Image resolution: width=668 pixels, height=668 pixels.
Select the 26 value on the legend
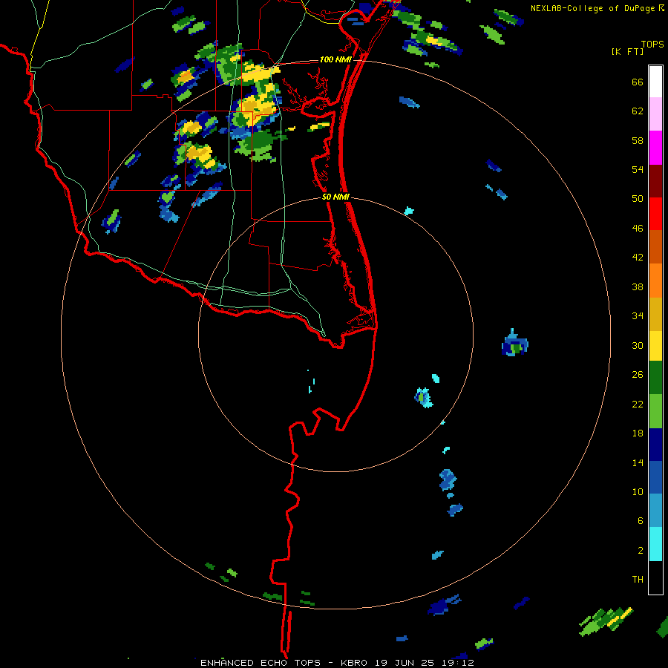click(x=638, y=375)
